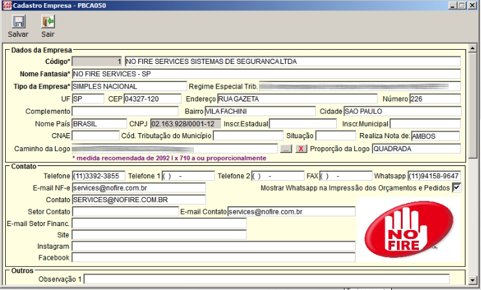Click the E-mail Setor Financ. field

(x=159, y=223)
